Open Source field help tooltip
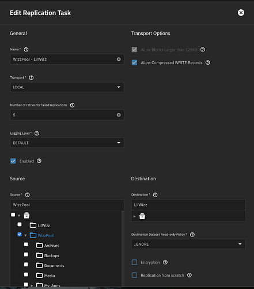The height and width of the screenshot is (289, 254). point(28,195)
